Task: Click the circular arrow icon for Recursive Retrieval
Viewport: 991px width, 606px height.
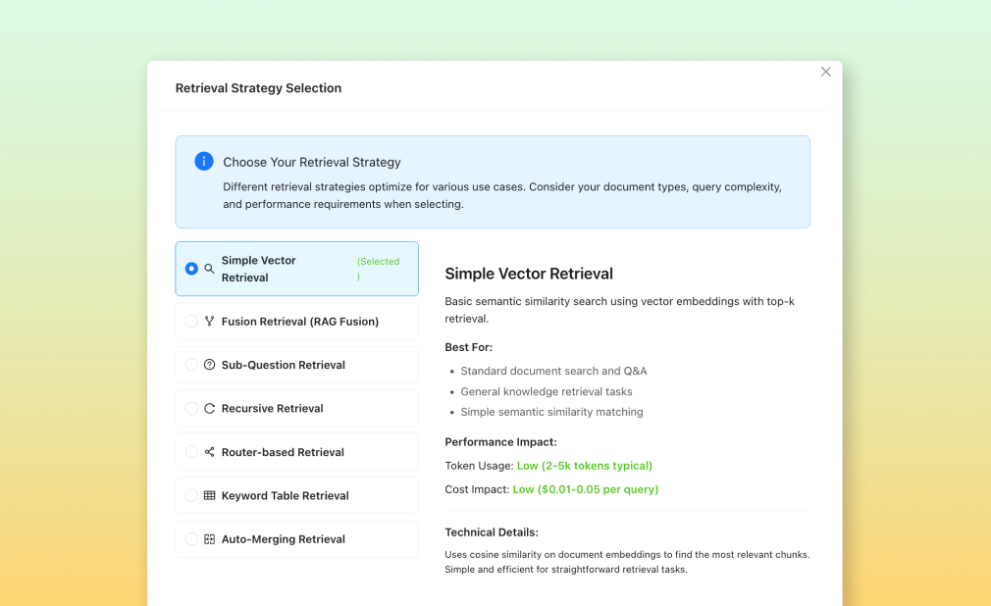Action: point(209,409)
